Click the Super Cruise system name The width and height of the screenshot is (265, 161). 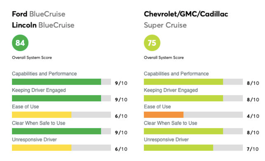(x=165, y=25)
